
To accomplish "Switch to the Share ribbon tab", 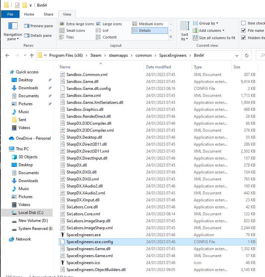I will (x=48, y=14).
